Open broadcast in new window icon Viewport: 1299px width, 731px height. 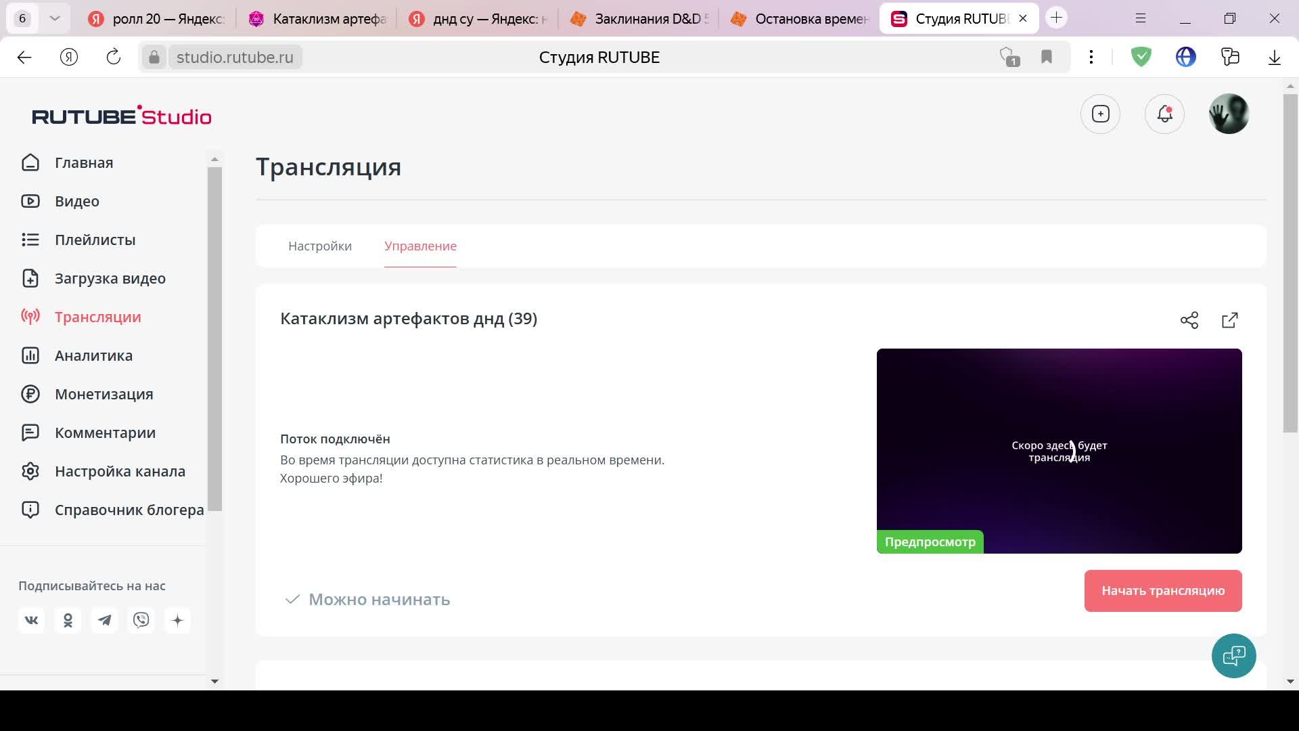coord(1230,320)
